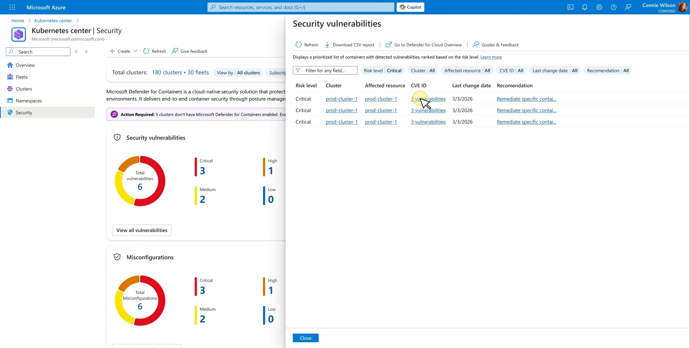The height and width of the screenshot is (348, 690).
Task: Open Risk level Critical filter
Action: (x=382, y=70)
